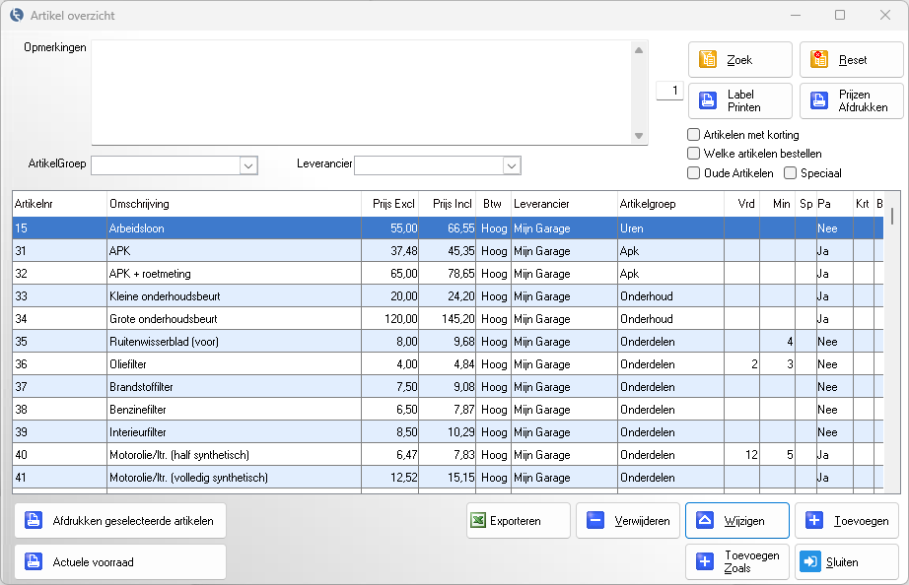The height and width of the screenshot is (585, 909).
Task: Click the Prijzen Afdrukken printer icon
Action: tap(818, 100)
